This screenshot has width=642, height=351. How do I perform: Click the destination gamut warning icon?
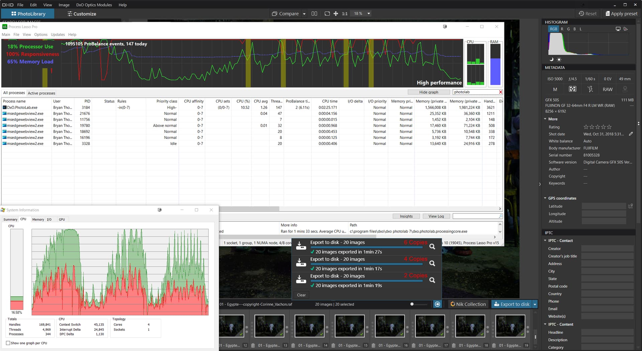coord(626,29)
